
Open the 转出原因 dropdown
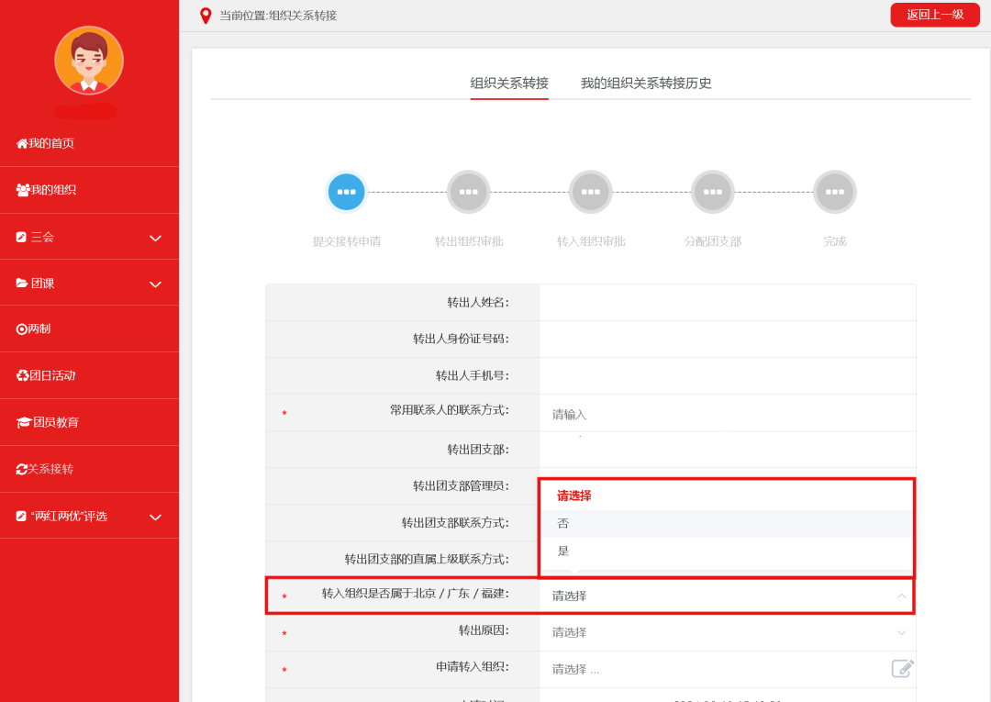coord(727,632)
